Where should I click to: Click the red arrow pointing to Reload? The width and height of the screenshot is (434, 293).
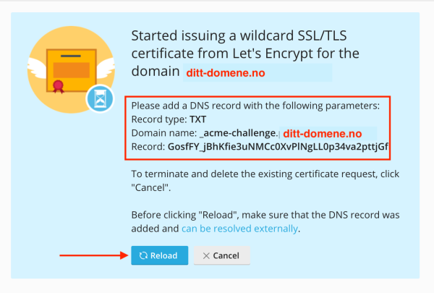coord(93,255)
